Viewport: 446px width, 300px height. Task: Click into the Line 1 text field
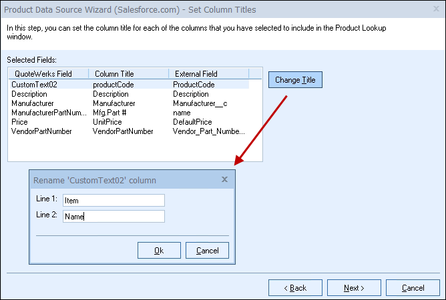point(114,201)
